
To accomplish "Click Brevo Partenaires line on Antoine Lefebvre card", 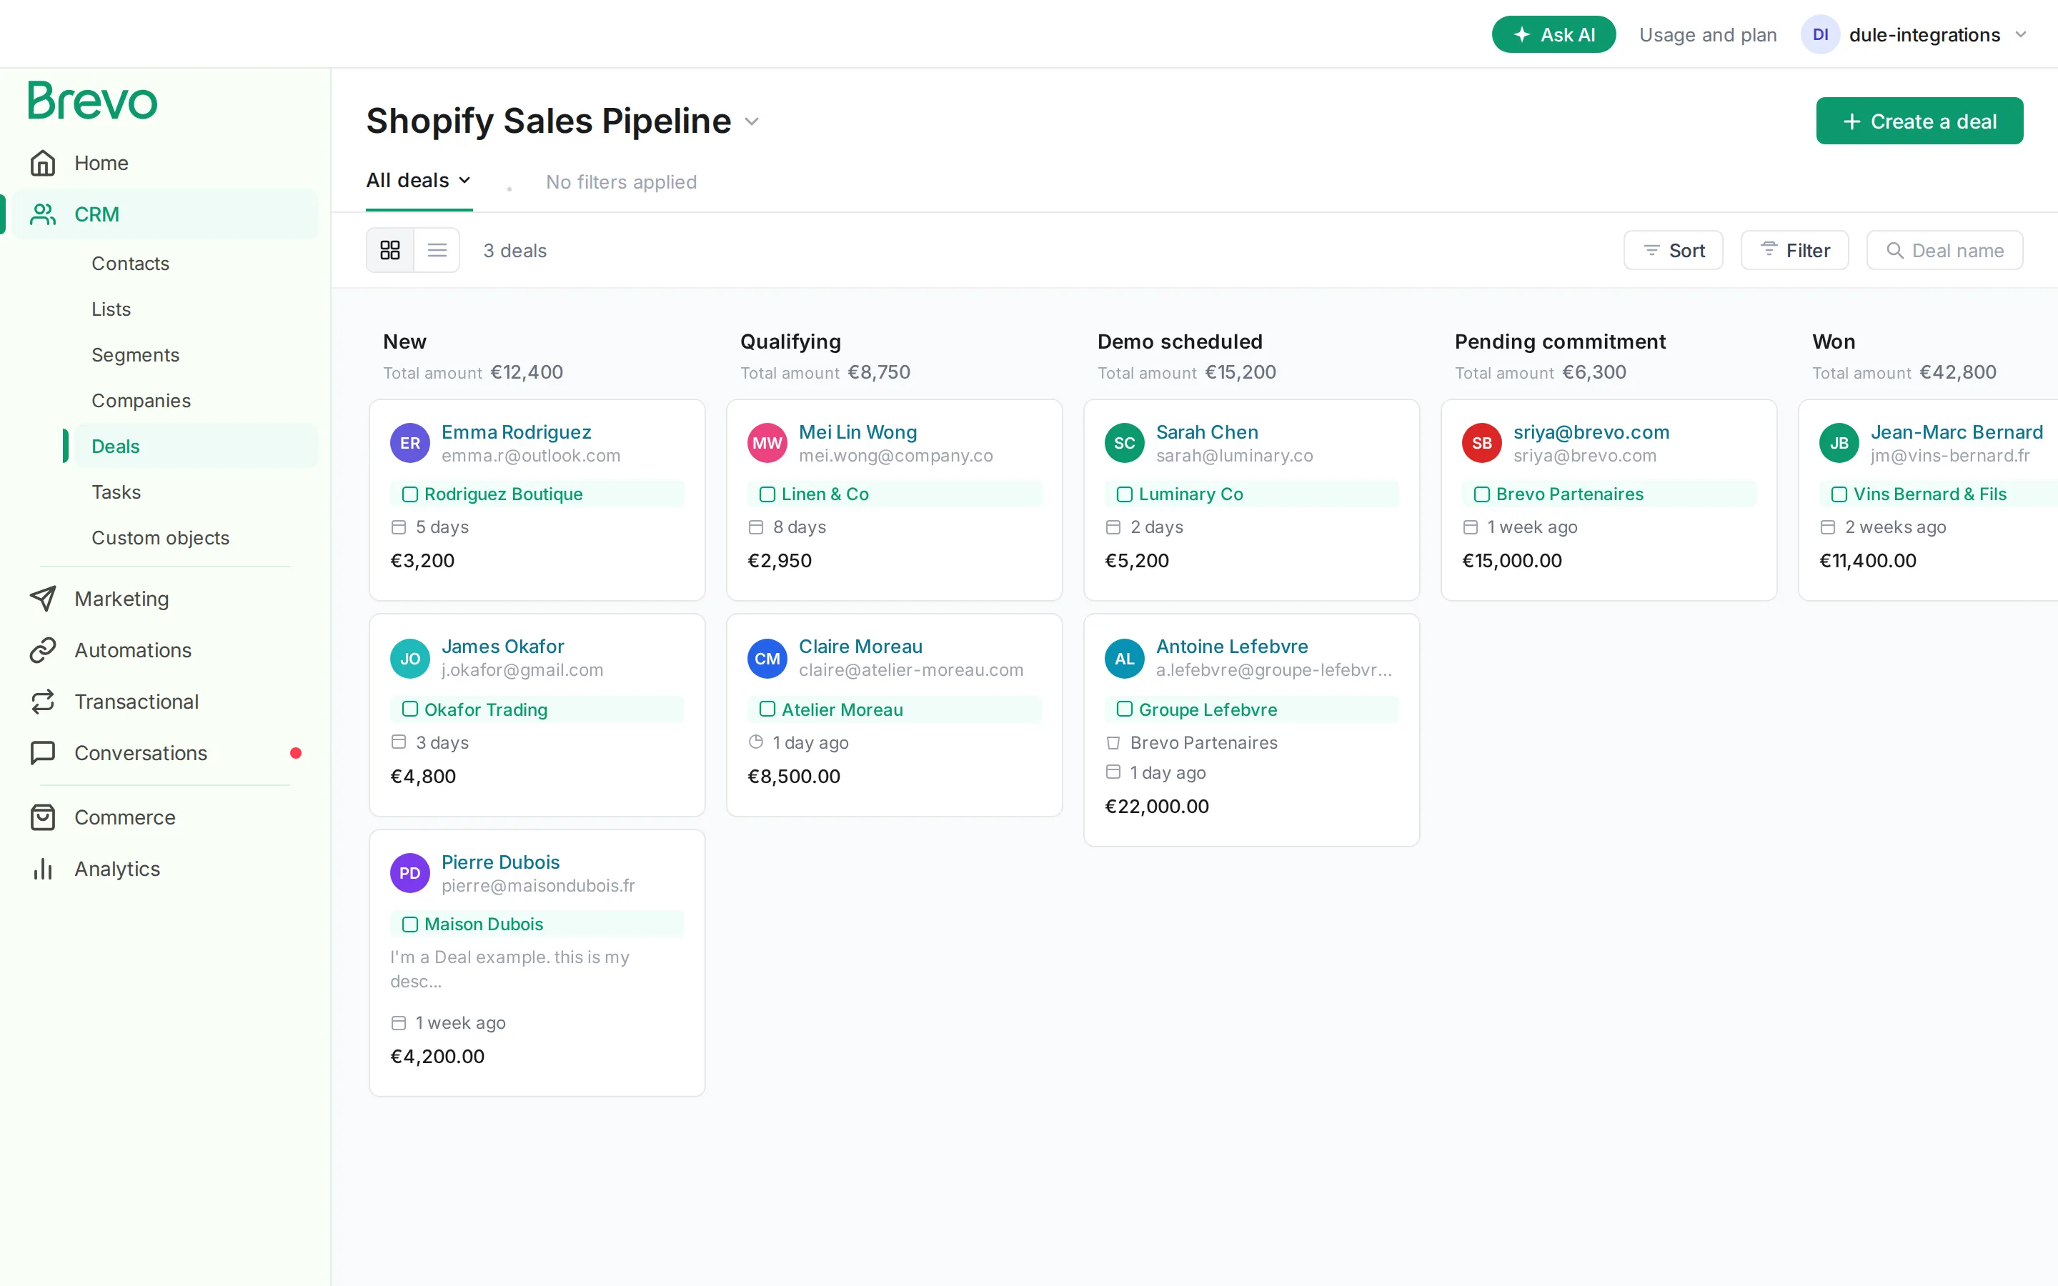I will tap(1203, 742).
